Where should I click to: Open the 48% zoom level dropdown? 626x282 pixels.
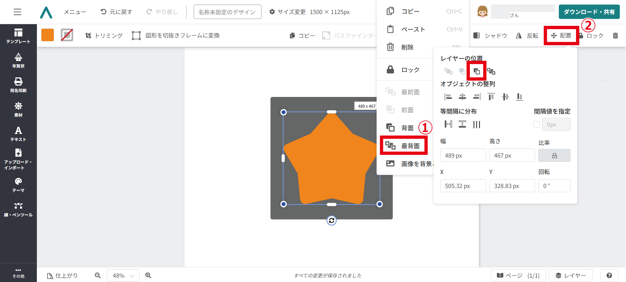tap(123, 275)
